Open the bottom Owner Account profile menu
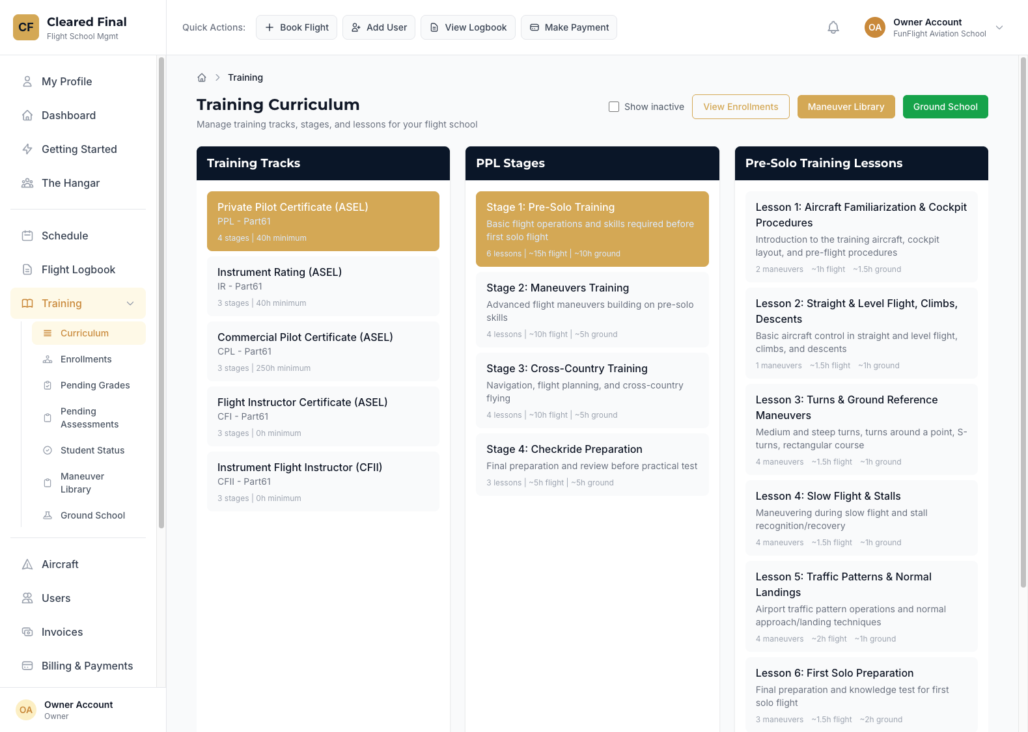Viewport: 1028px width, 732px height. (78, 710)
